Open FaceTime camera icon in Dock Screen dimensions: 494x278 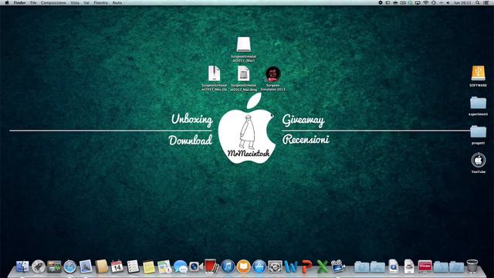(195, 266)
